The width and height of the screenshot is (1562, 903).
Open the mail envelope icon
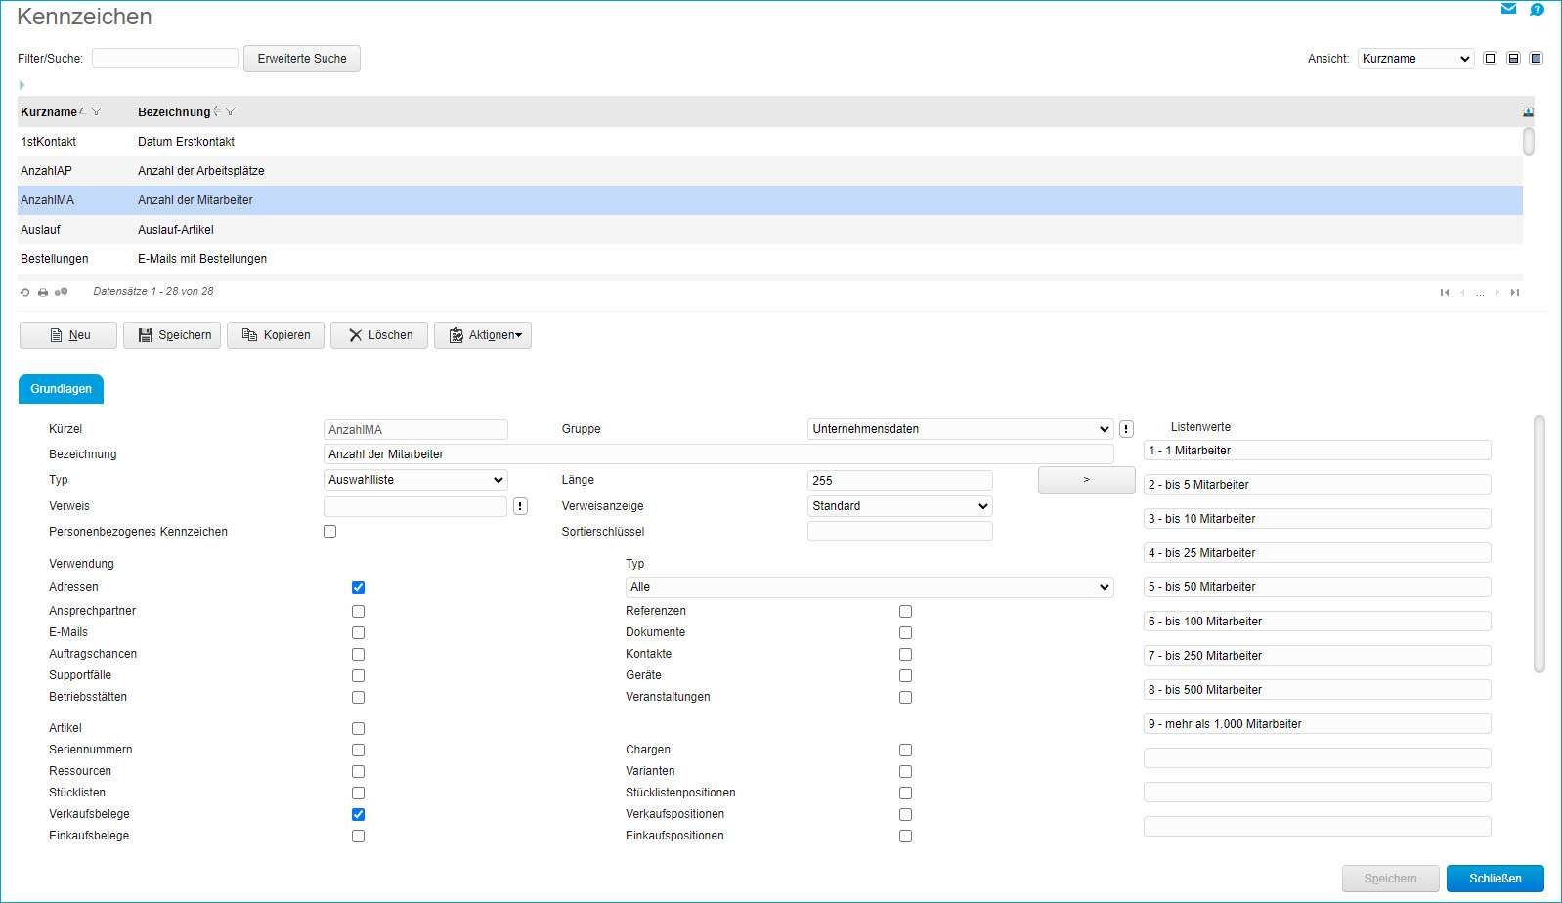1508,9
